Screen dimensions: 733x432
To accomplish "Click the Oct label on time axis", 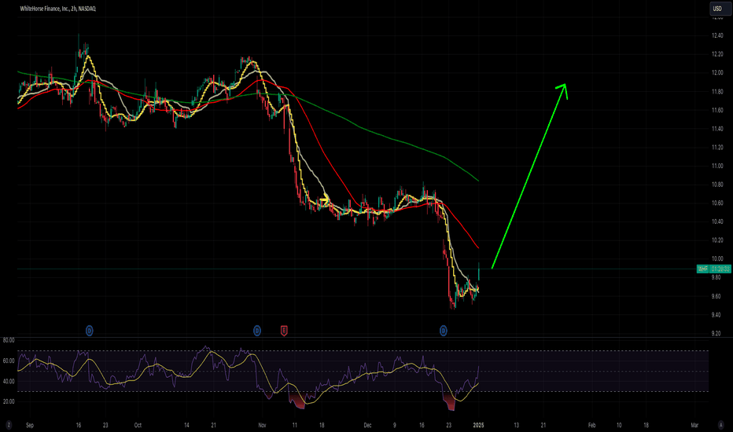I will pyautogui.click(x=138, y=426).
